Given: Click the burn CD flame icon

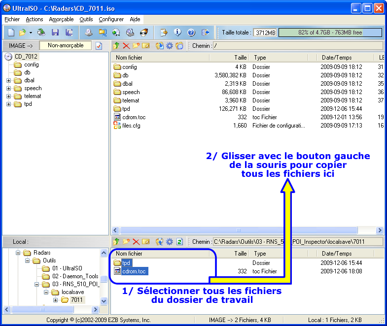Looking at the screenshot, I should coord(144,33).
